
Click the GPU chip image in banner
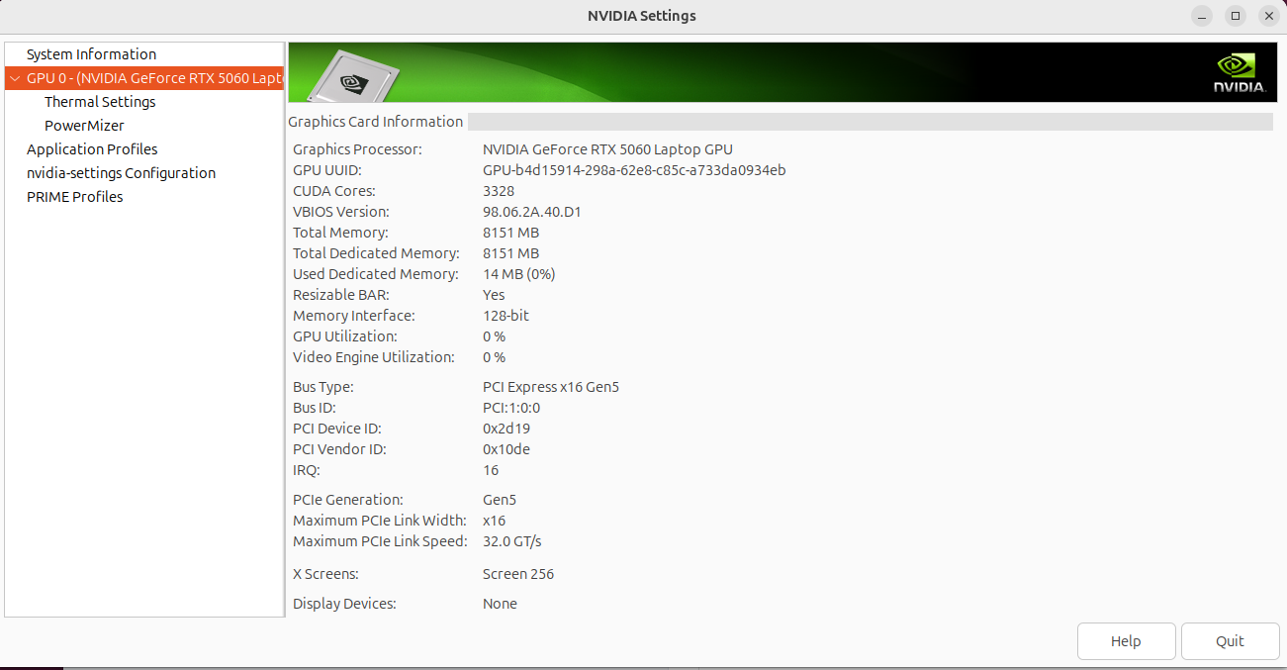coord(352,75)
